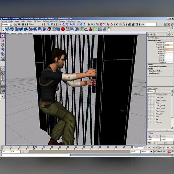174x174 pixels.
Task: Click the new scene icon
Action: coord(15,24)
